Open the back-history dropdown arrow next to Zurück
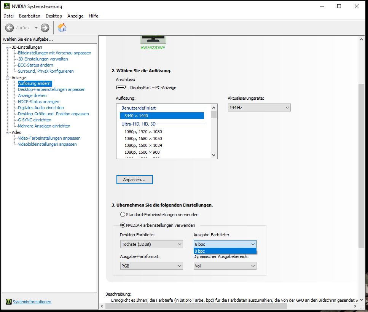This screenshot has height=312, width=368. (36, 28)
